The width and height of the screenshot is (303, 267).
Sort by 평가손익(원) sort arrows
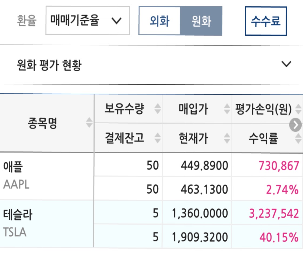click(298, 109)
